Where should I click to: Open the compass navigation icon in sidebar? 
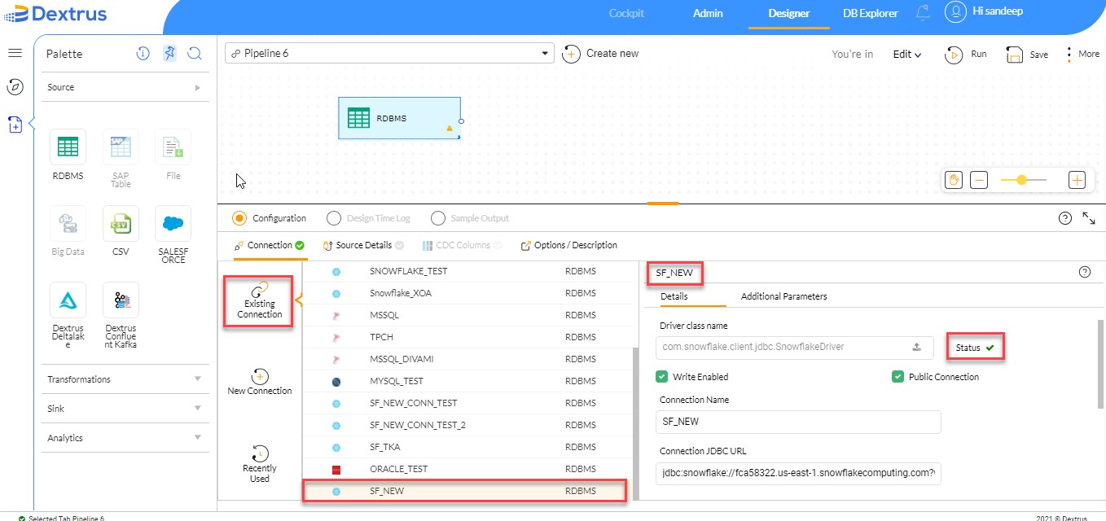(x=15, y=86)
